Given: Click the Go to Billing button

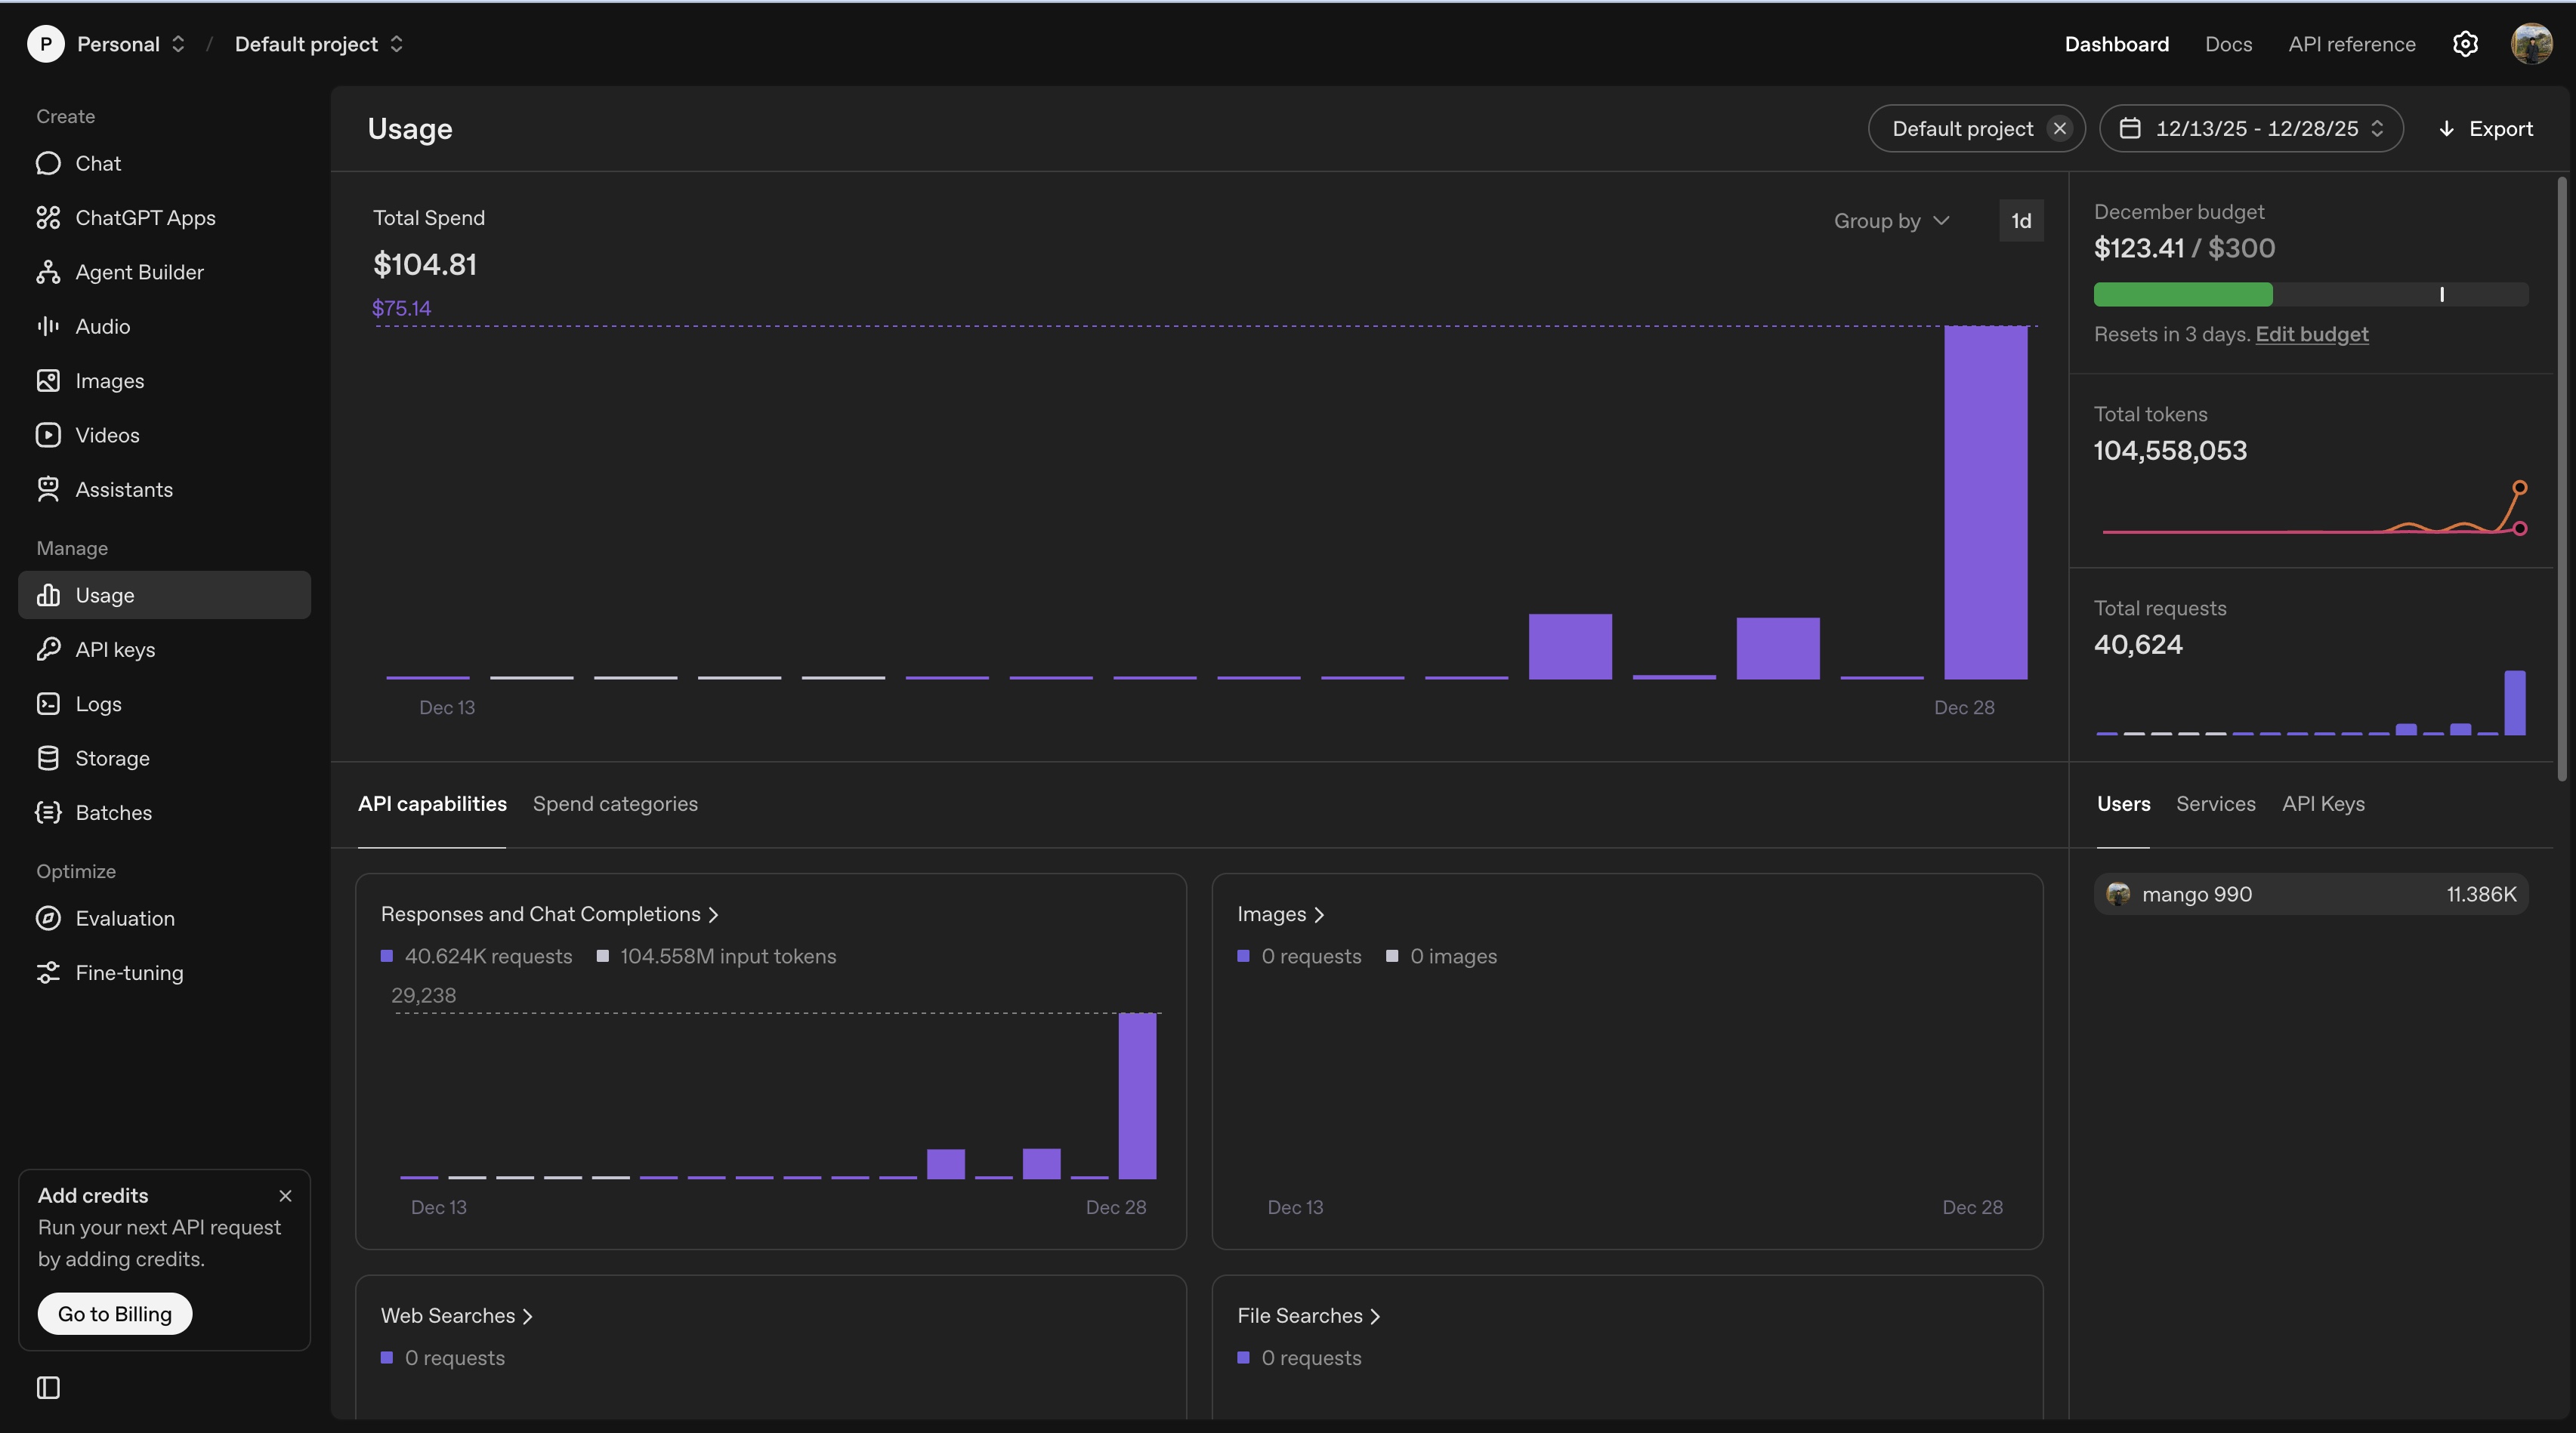Looking at the screenshot, I should point(115,1313).
